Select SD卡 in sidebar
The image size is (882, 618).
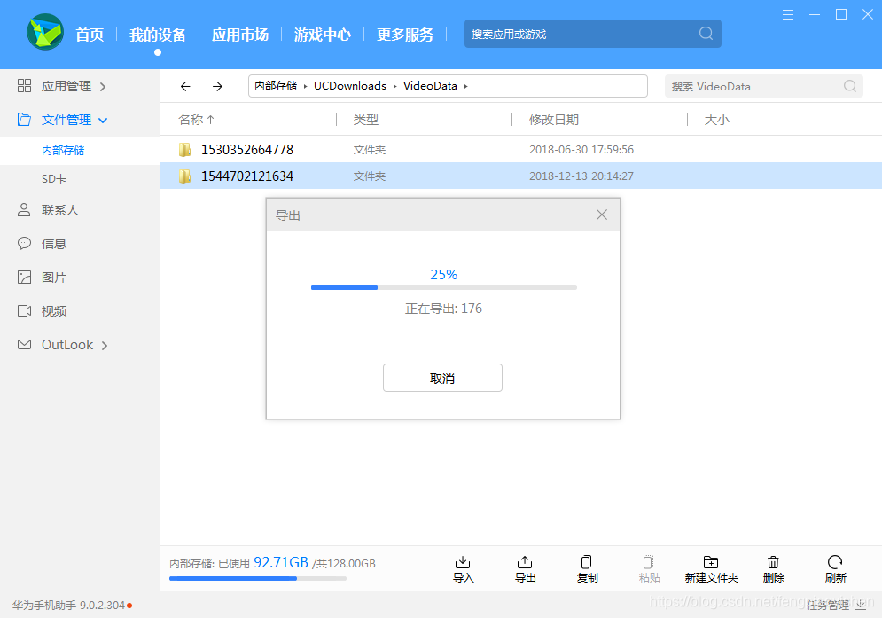coord(80,178)
